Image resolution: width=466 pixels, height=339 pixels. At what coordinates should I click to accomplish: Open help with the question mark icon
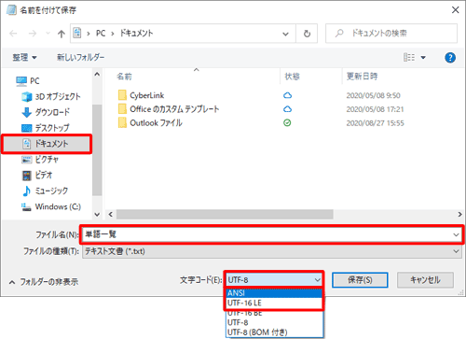click(x=450, y=58)
